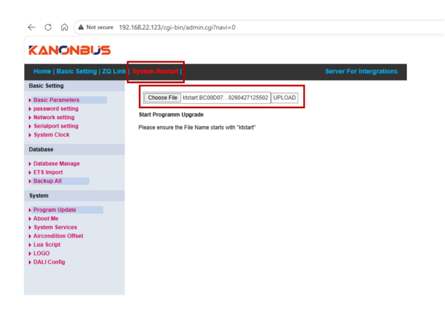Screen dimensions: 445x310
Task: Open the ZQ Link nav item
Action: [114, 71]
